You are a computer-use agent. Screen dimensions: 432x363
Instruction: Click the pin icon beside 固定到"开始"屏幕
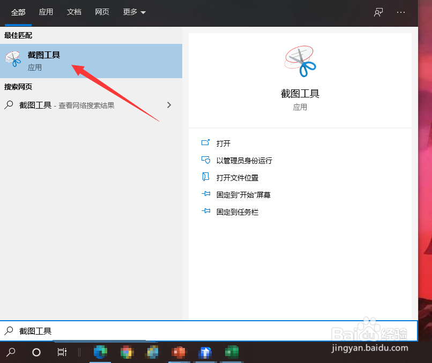point(206,194)
